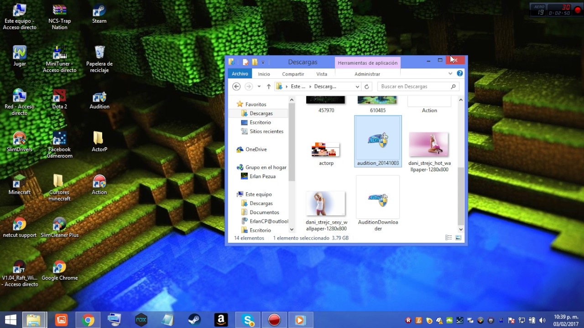This screenshot has height=328, width=584.
Task: Open the ActorP desktop folder
Action: click(x=99, y=142)
